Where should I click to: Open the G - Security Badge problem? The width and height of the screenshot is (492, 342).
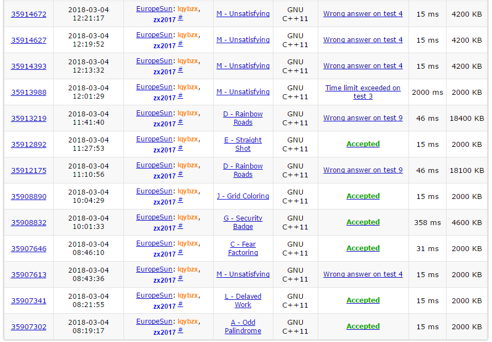[243, 222]
